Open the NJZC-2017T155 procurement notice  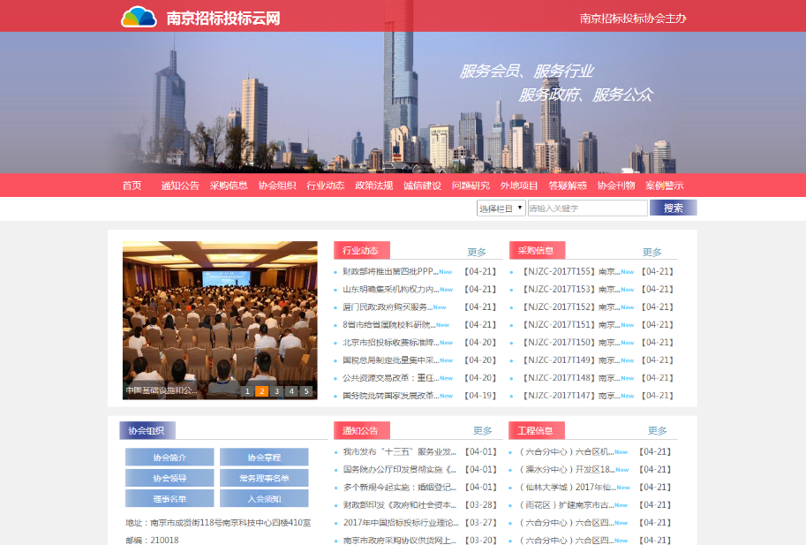pyautogui.click(x=569, y=271)
